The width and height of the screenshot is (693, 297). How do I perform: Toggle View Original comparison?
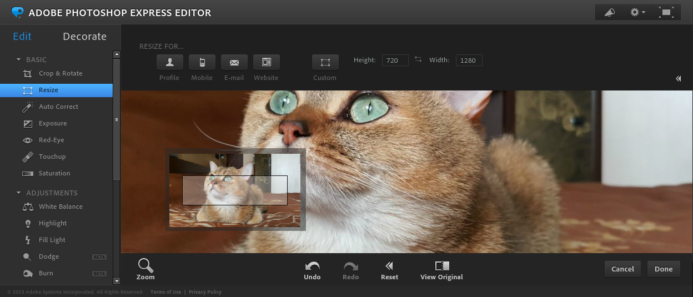click(441, 270)
